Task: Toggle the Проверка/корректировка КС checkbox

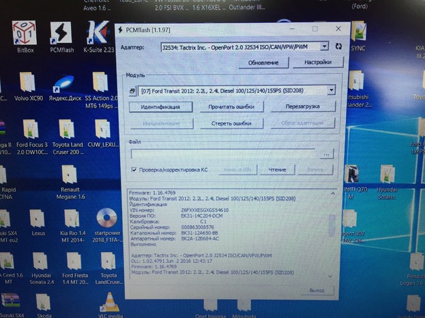Action: [x=134, y=170]
